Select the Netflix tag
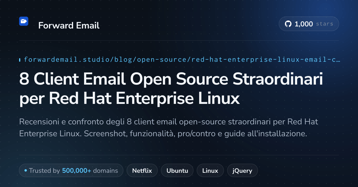 [142, 171]
